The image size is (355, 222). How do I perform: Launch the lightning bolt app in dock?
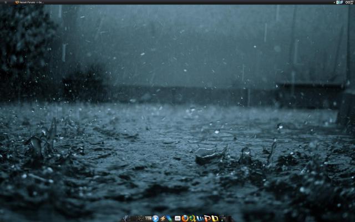[163, 219]
